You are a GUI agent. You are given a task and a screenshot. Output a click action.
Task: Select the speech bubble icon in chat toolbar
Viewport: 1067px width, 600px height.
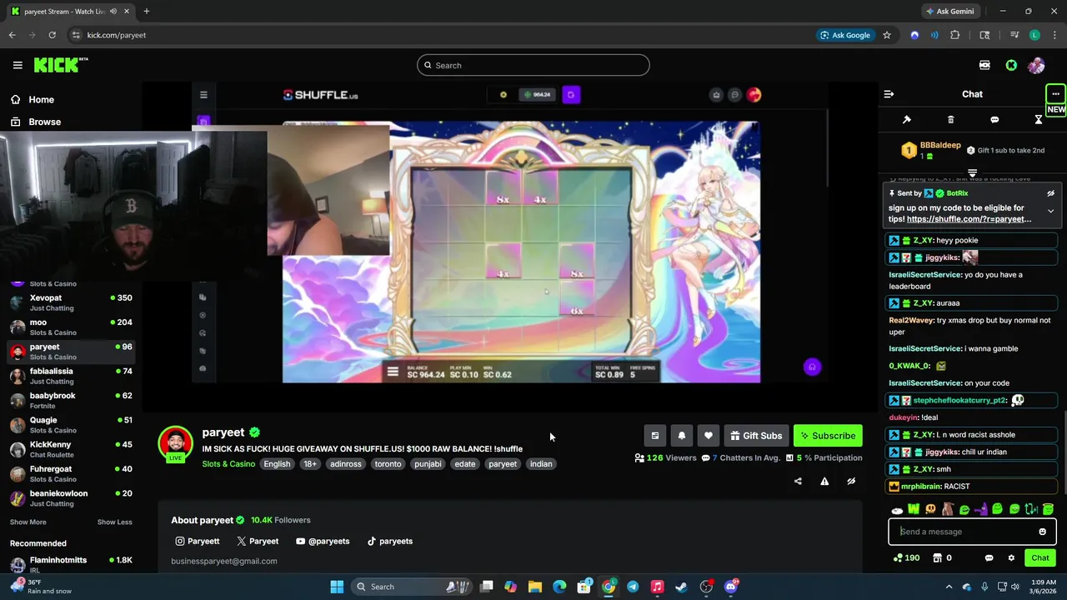click(994, 120)
